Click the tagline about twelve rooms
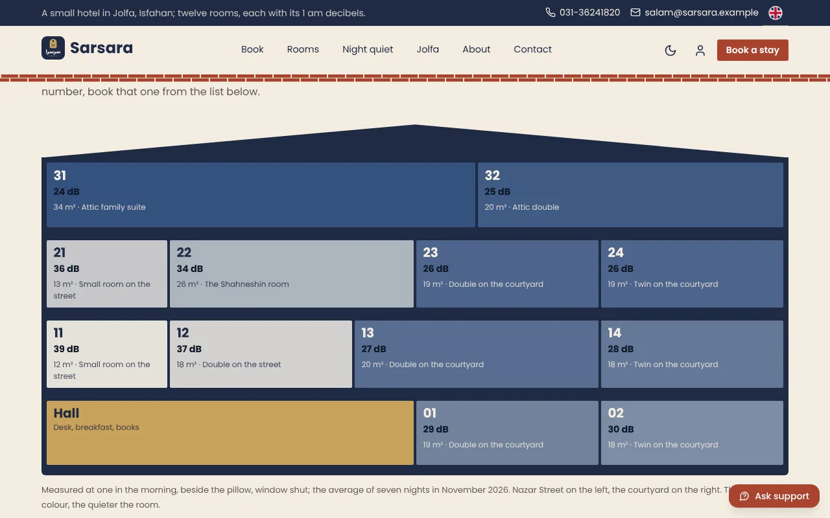 pyautogui.click(x=204, y=13)
